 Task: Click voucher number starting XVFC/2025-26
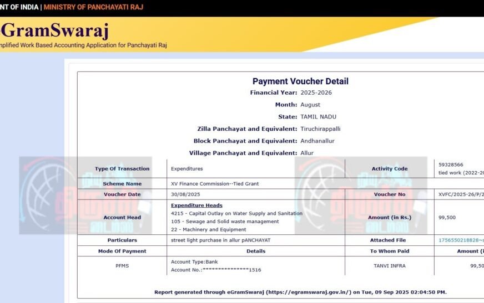[461, 194]
